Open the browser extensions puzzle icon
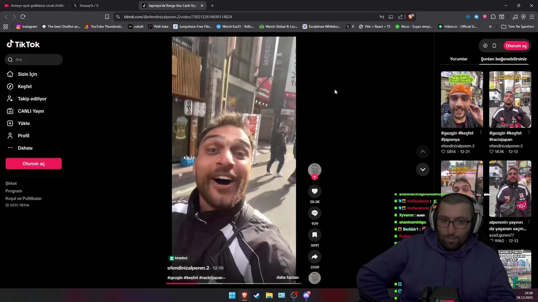The image size is (538, 302). point(493,17)
